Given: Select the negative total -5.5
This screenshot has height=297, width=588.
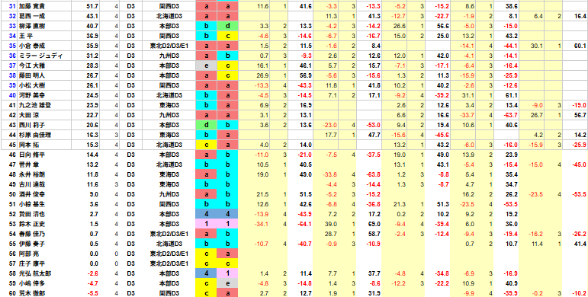Looking at the screenshot, I should (x=93, y=293).
